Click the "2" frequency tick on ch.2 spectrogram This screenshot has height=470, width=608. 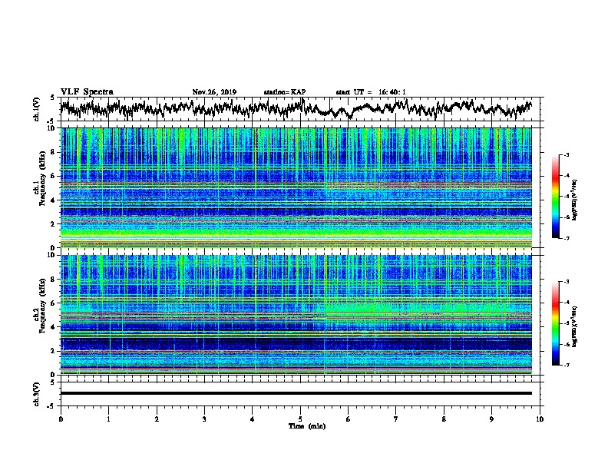point(55,351)
